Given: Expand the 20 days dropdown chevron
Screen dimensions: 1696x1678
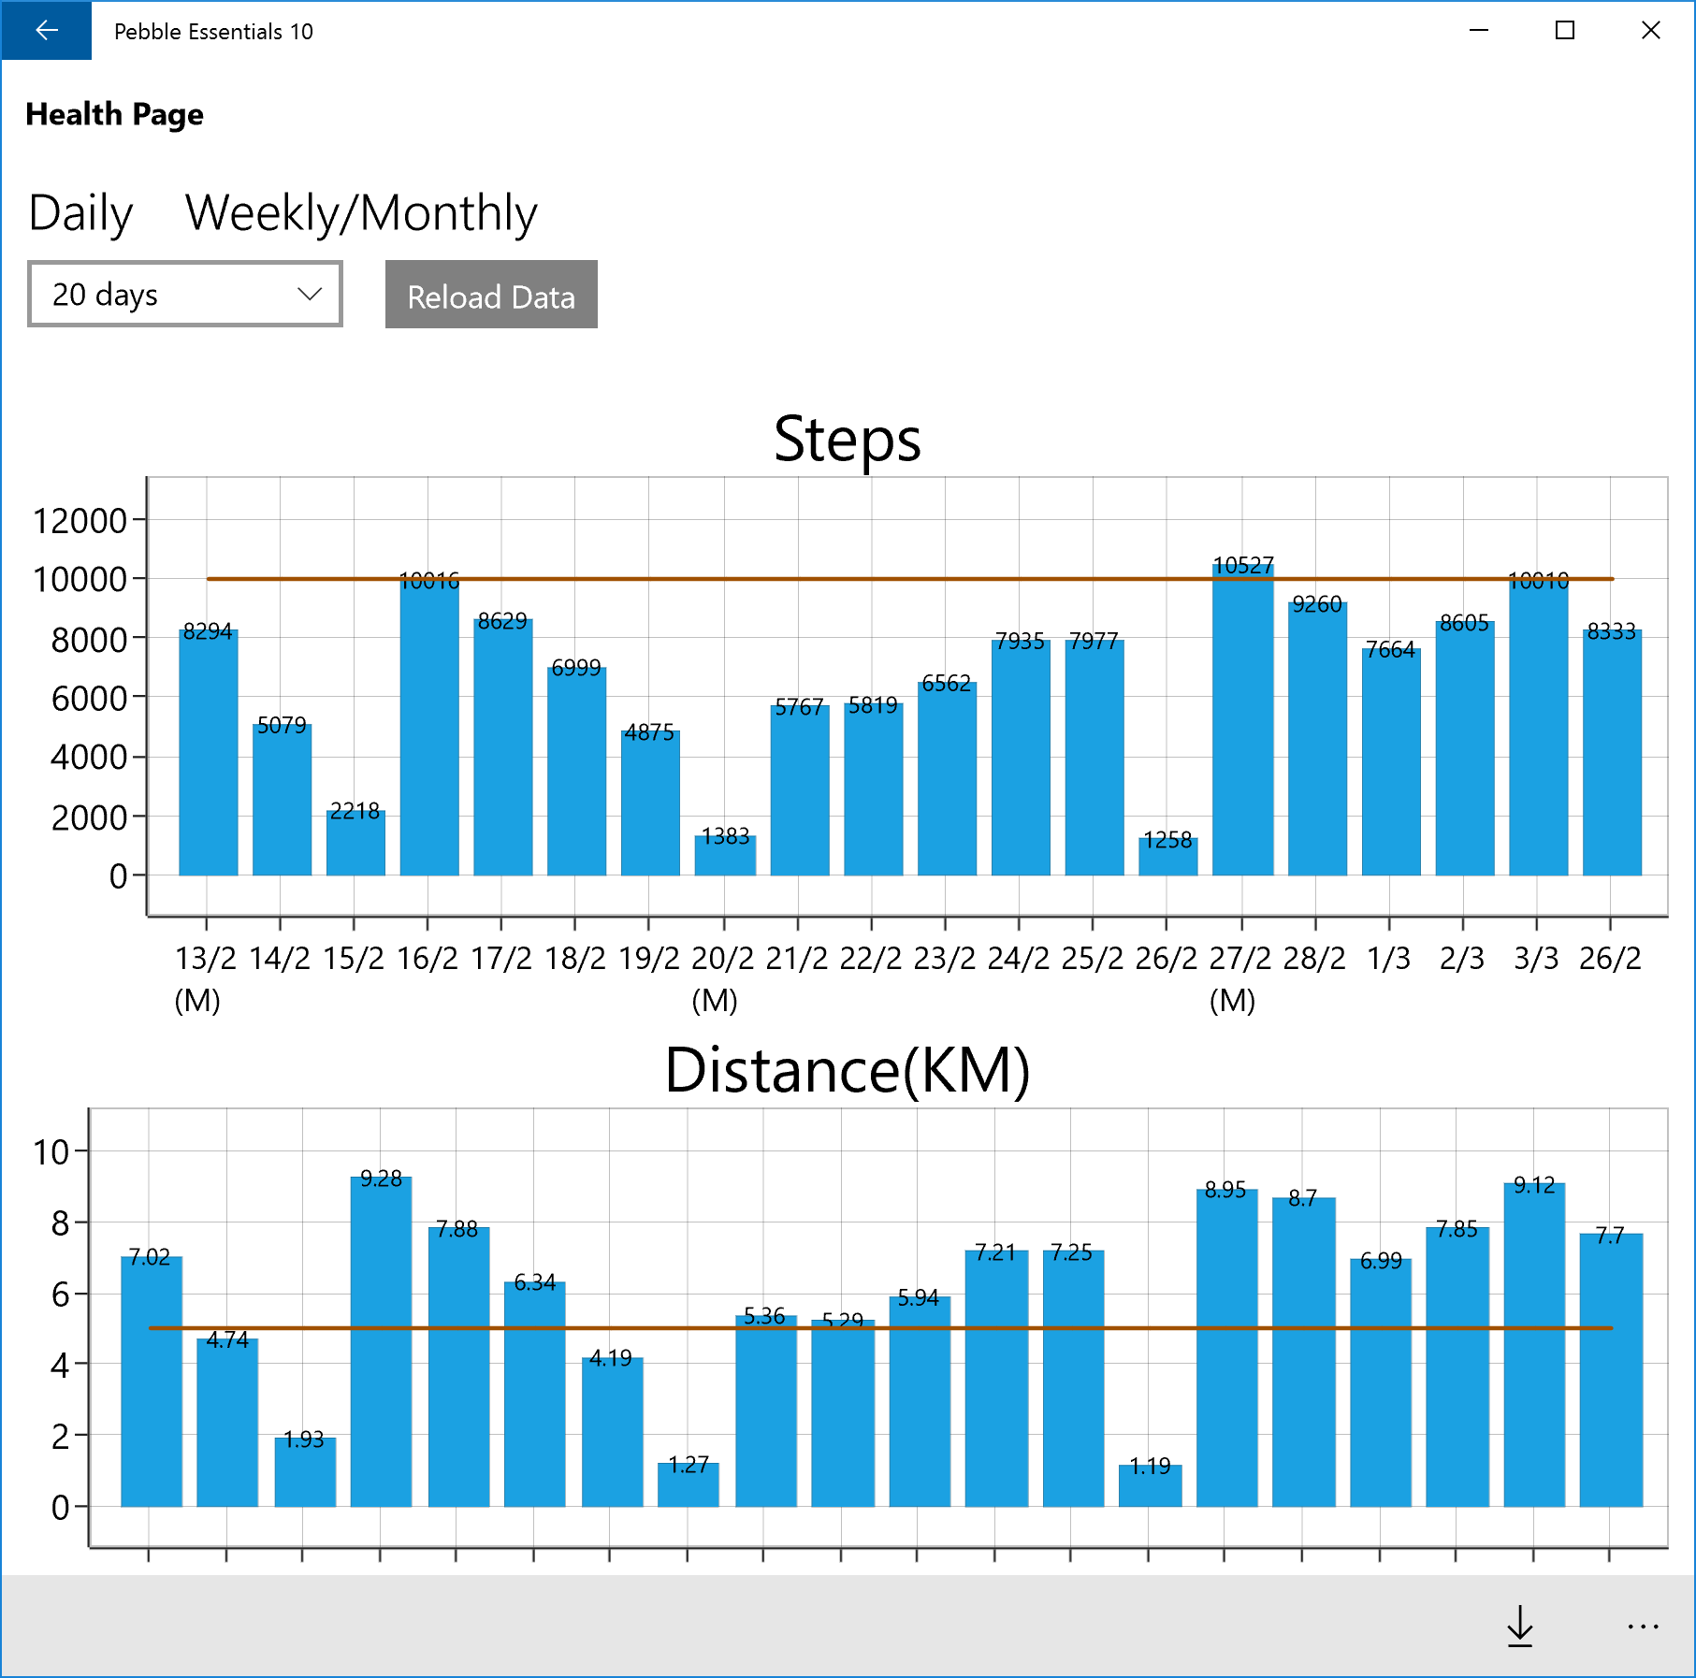Looking at the screenshot, I should (x=310, y=295).
